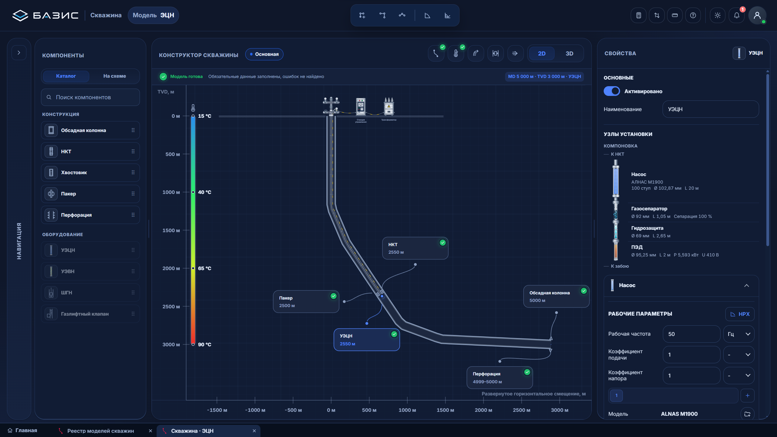Screen dimensions: 777x437
Task: Close the Скважина · ЭЦН tab
Action: point(254,431)
